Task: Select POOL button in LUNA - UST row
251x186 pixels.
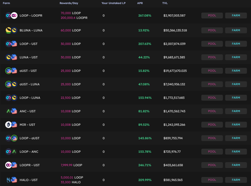Action: click(212, 57)
